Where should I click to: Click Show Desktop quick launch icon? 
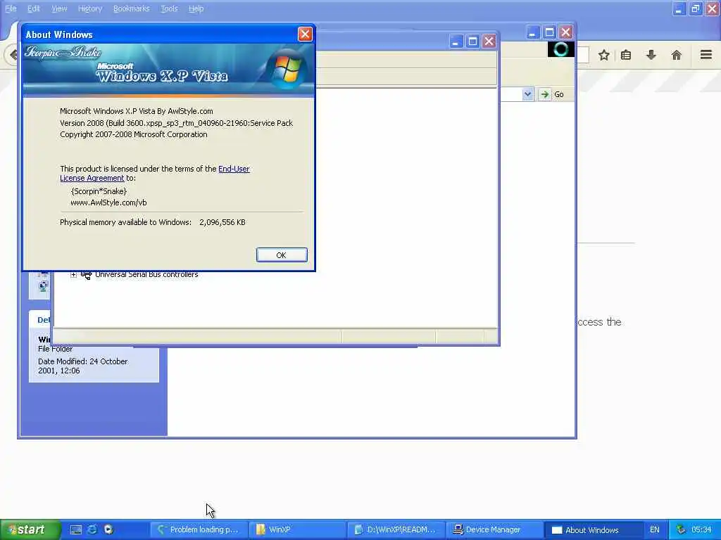coord(76,529)
